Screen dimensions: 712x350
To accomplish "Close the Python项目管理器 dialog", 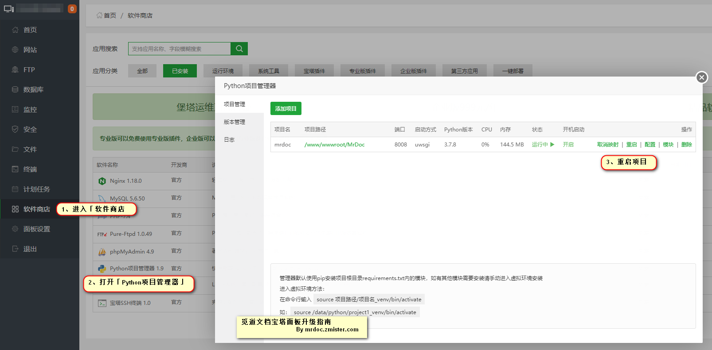I will (701, 77).
